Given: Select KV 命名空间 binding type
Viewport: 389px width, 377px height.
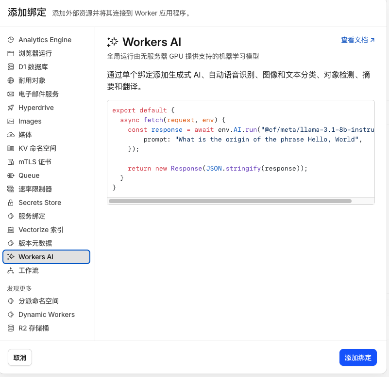Looking at the screenshot, I should (x=37, y=148).
